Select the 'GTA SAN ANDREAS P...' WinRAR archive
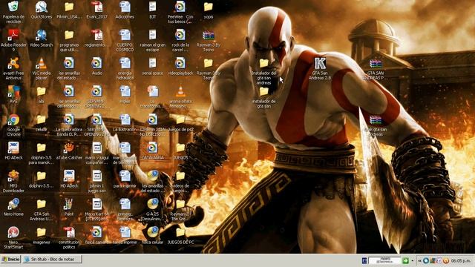 pos(376,68)
